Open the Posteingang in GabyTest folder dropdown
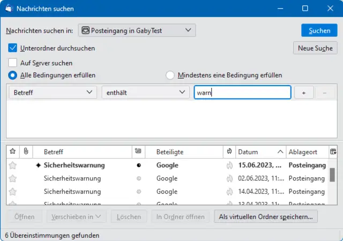This screenshot has height=241, width=343. (136, 31)
